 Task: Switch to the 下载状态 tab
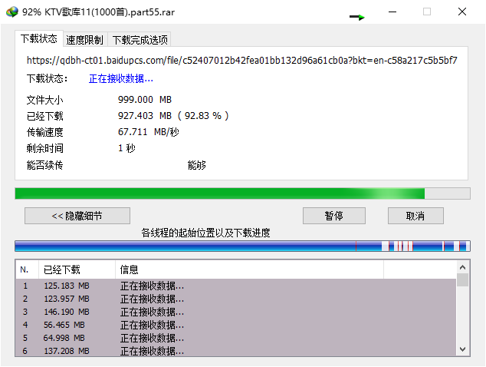pyautogui.click(x=39, y=39)
